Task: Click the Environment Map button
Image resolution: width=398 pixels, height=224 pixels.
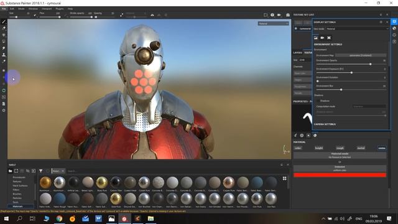Action: click(x=361, y=55)
